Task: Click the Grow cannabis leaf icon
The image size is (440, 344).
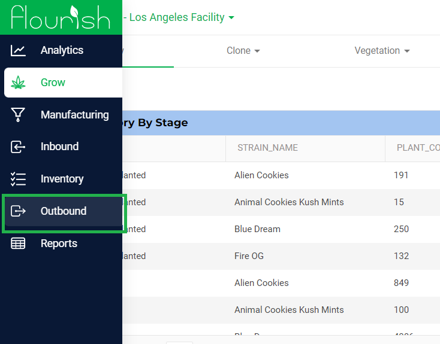Action: [x=18, y=83]
